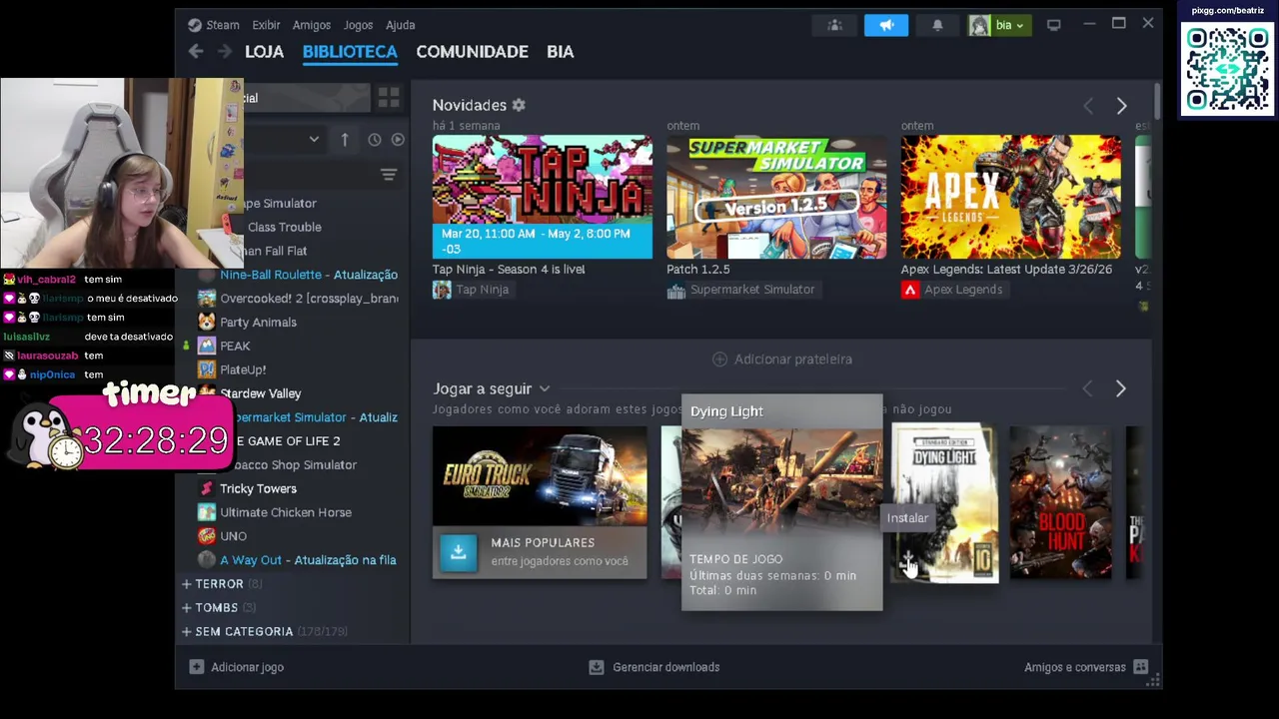Open the notifications bell
This screenshot has height=719, width=1279.
[937, 25]
